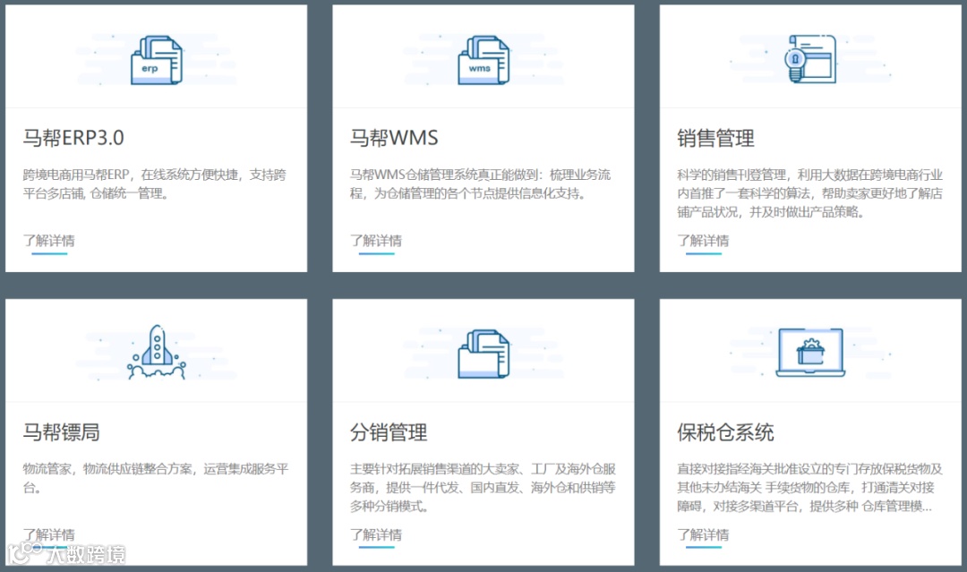Click the laptop icon above 保税仓系统
Image resolution: width=967 pixels, height=572 pixels.
point(810,351)
